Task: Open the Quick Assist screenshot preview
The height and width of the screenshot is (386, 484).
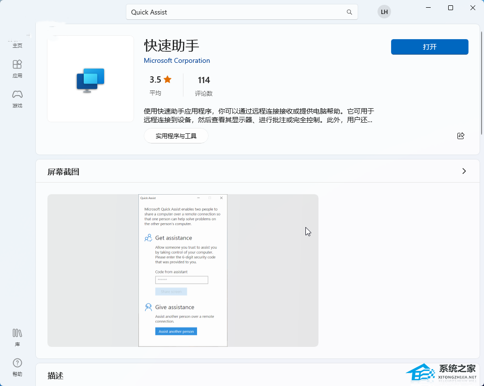Action: tap(183, 270)
